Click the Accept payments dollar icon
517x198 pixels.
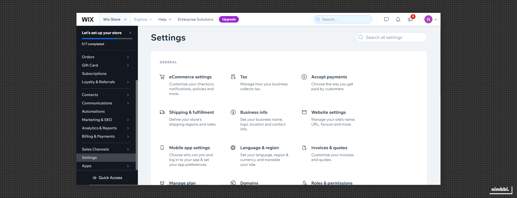(x=304, y=77)
